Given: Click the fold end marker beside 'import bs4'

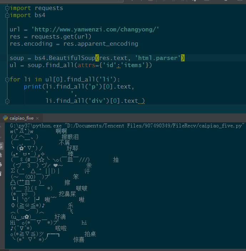Looking at the screenshot, I should [x=7, y=15].
